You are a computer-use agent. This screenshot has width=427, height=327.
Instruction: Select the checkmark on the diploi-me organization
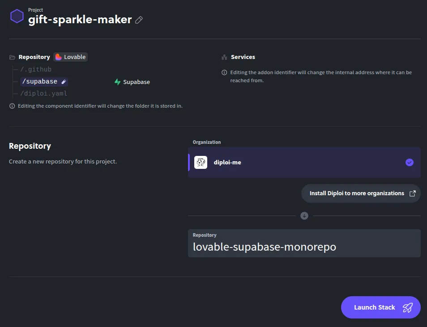(410, 162)
